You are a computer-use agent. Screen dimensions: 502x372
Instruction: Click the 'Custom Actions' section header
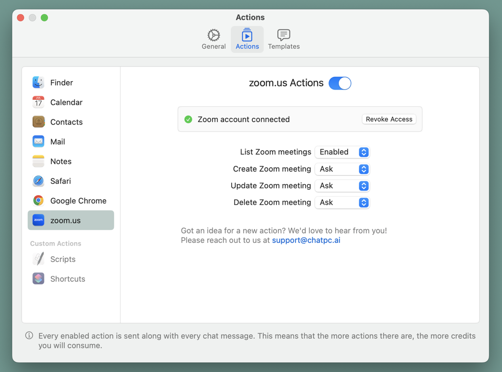pyautogui.click(x=56, y=244)
